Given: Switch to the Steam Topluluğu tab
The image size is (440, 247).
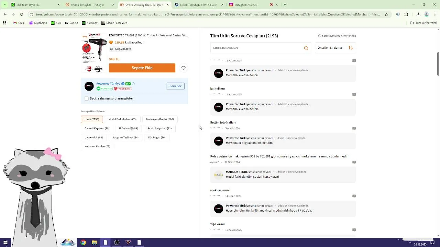Looking at the screenshot, I should (x=199, y=5).
